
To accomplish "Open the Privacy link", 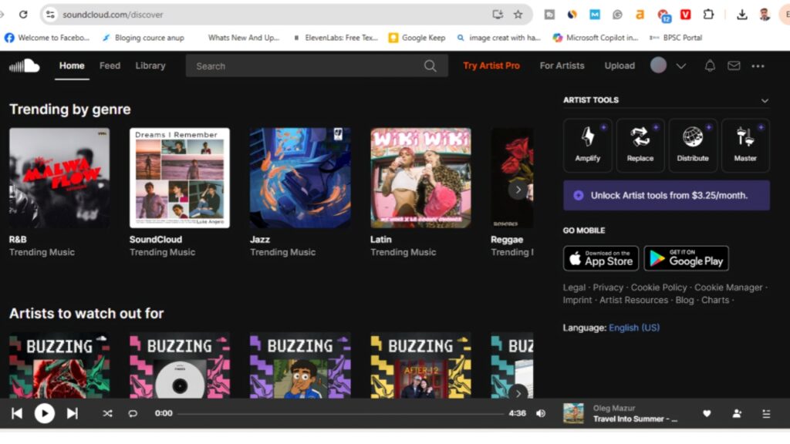I will (608, 288).
